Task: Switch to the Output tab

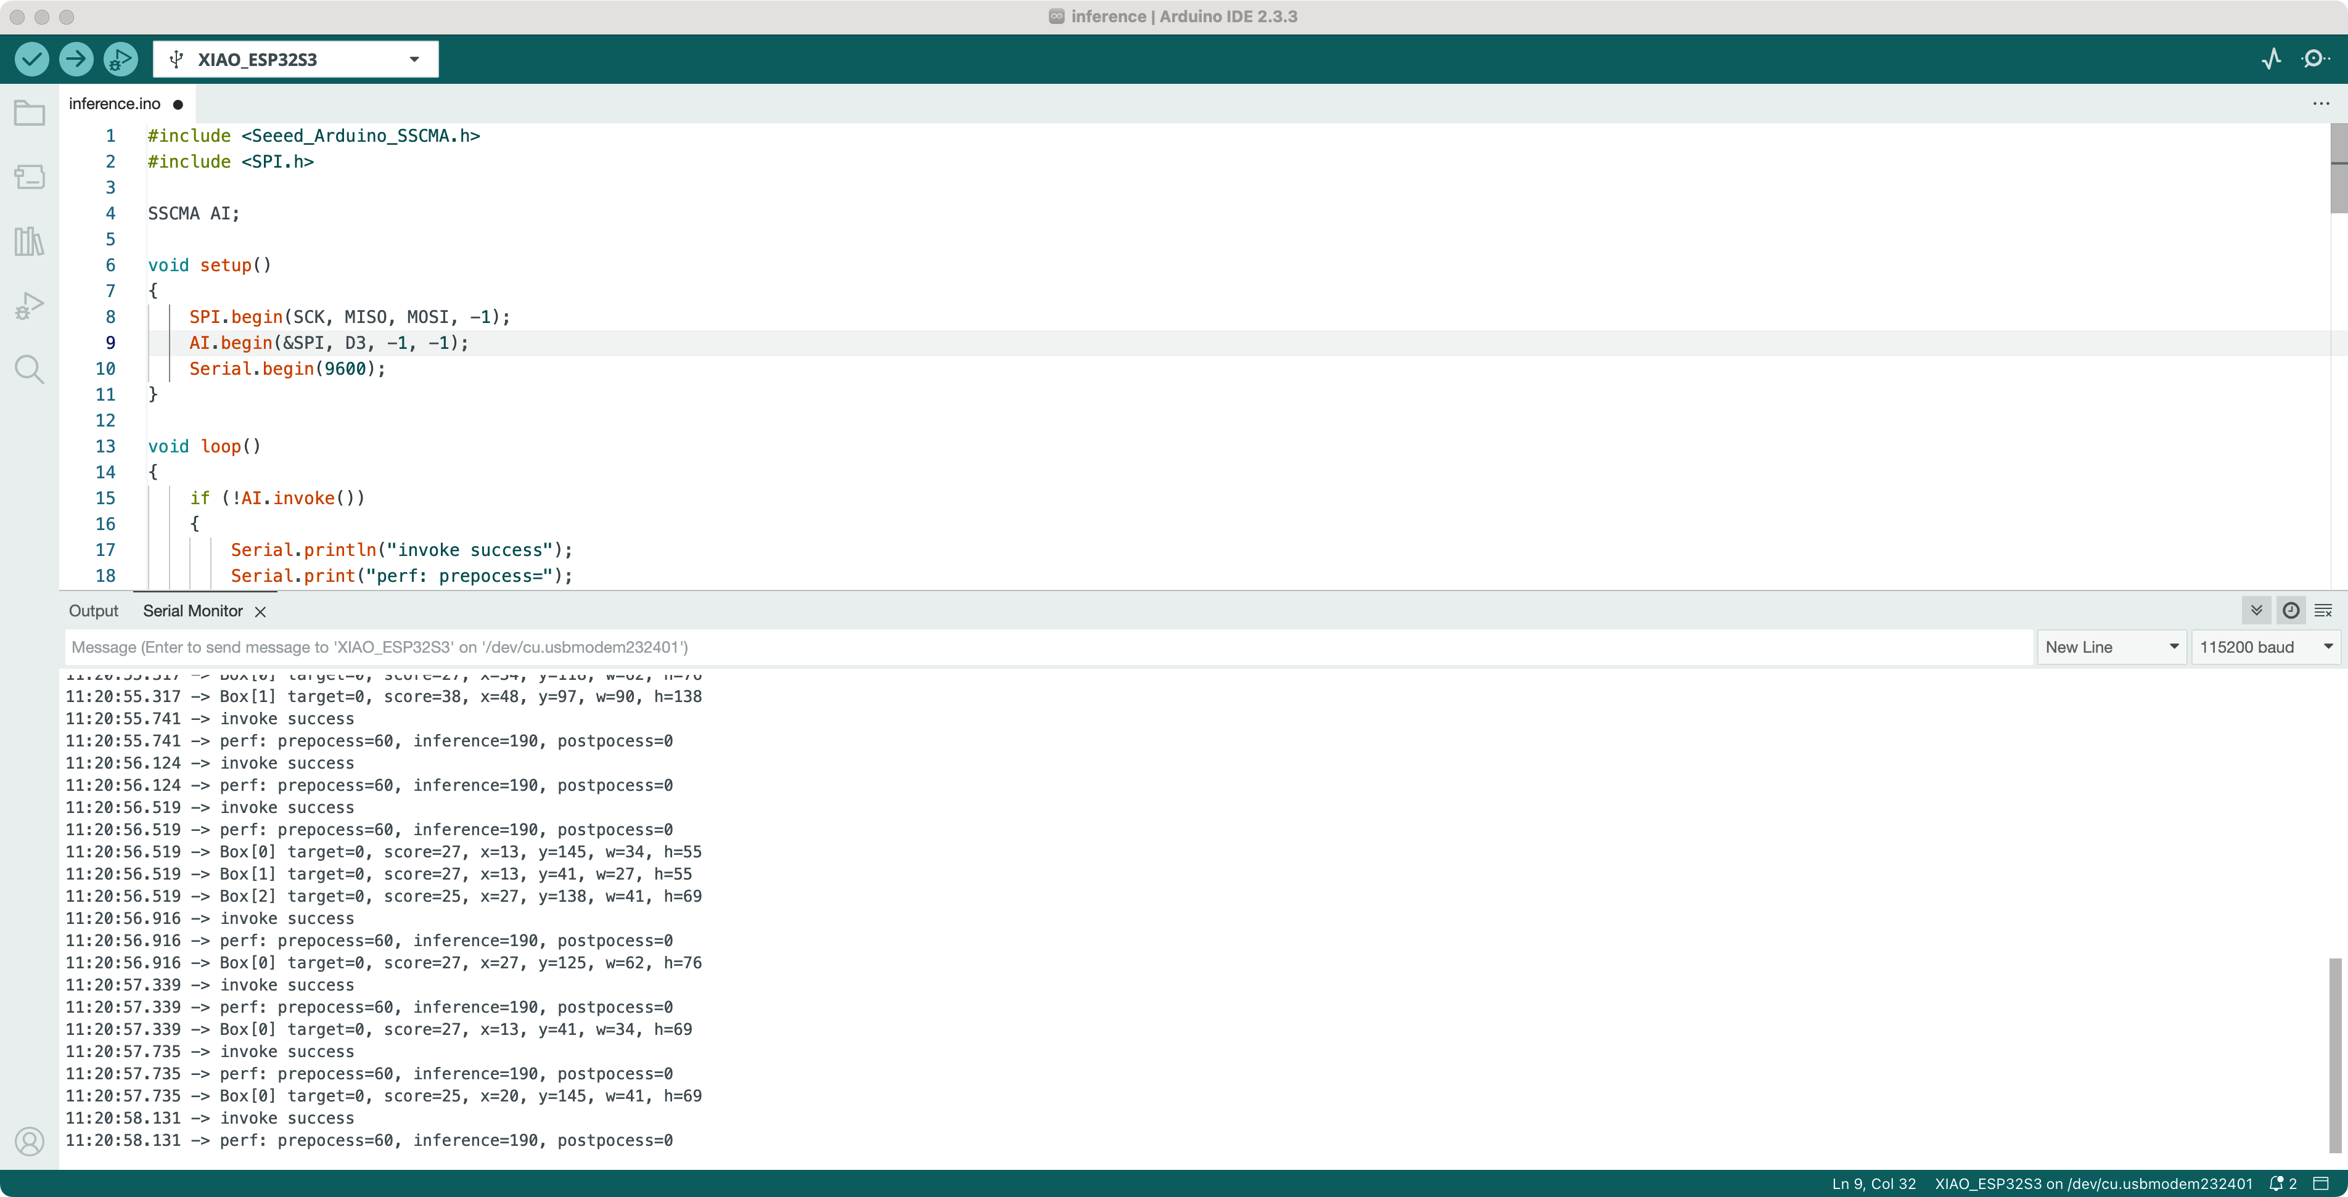Action: click(94, 611)
